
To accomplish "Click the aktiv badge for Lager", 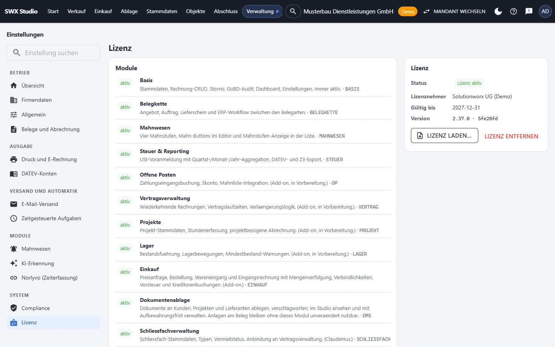I will (125, 248).
